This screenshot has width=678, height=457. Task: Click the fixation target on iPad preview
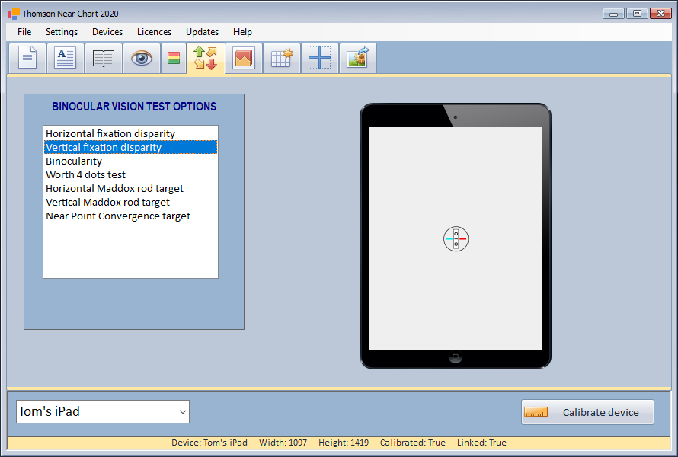click(456, 239)
